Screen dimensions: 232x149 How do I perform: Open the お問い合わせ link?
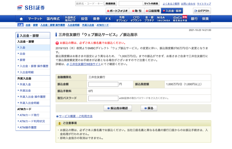[x=188, y=4]
